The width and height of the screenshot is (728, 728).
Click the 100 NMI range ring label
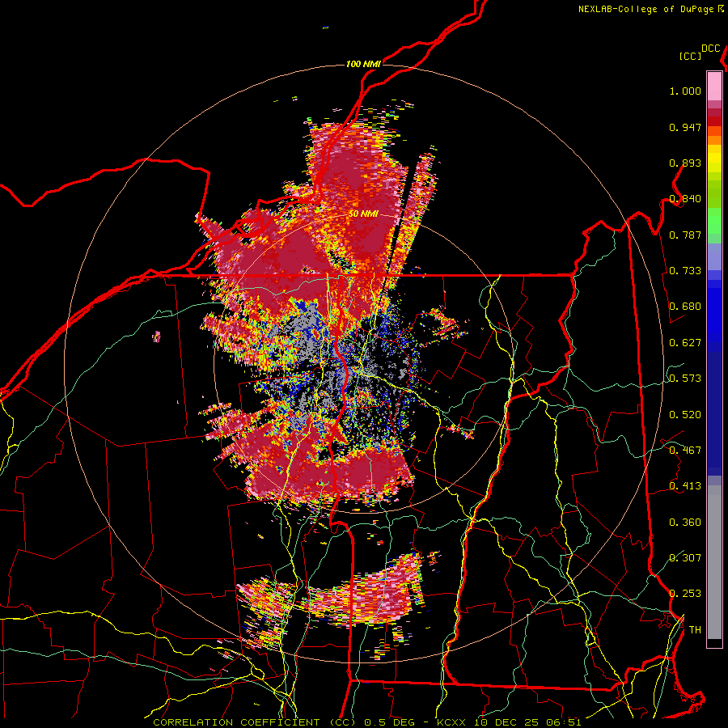363,64
